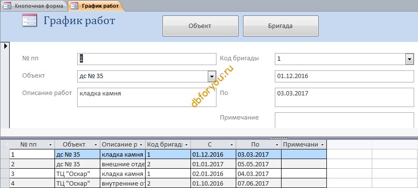Open the Примечание column filter dropdown
This screenshot has height=188, width=418.
tap(323, 145)
